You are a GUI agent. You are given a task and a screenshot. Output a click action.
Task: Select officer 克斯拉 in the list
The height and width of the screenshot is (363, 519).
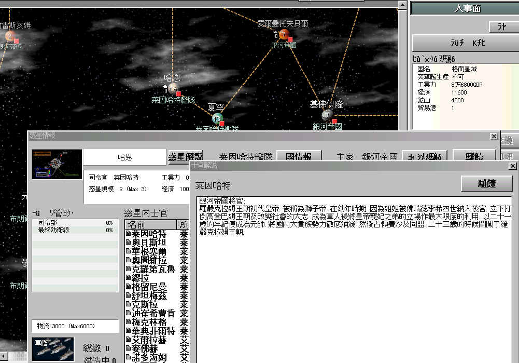point(145,304)
